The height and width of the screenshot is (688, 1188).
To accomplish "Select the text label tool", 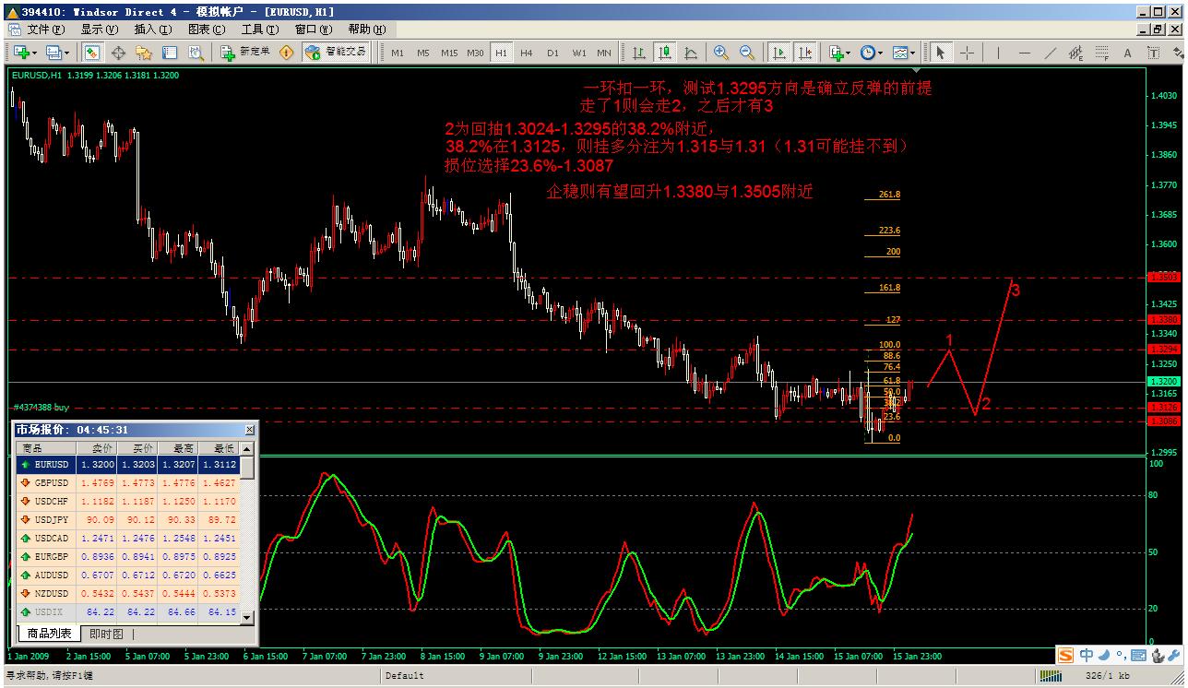I will 1153,53.
